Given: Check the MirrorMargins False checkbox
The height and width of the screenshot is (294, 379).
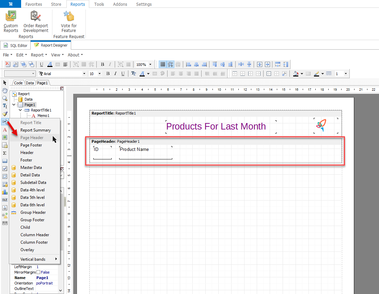Looking at the screenshot, I should (x=38, y=272).
